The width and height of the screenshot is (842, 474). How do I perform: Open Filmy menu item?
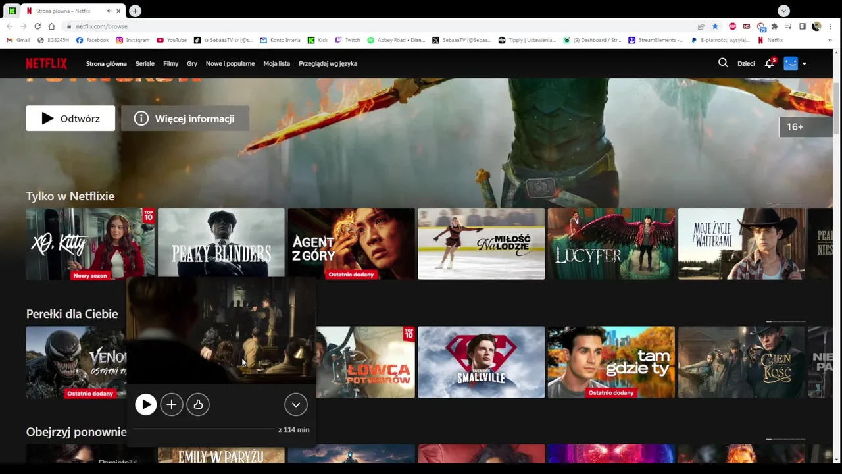(171, 64)
